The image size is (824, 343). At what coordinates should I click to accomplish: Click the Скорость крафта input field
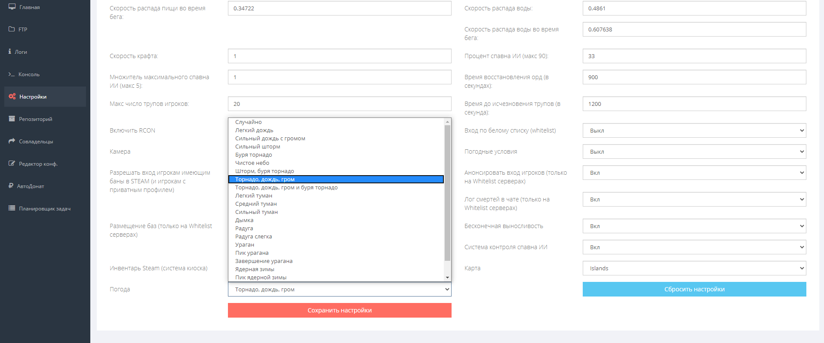tap(339, 56)
